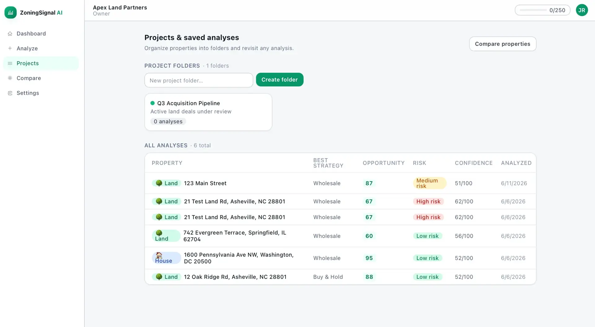The image size is (595, 327).
Task: Select the Projects sidebar item
Action: pyautogui.click(x=41, y=63)
